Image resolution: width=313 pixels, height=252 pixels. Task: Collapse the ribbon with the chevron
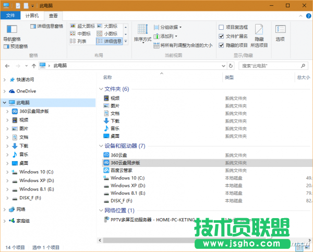coord(300,16)
